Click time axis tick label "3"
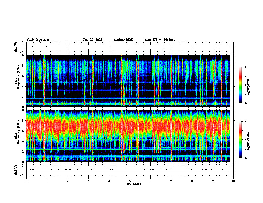 88,181
